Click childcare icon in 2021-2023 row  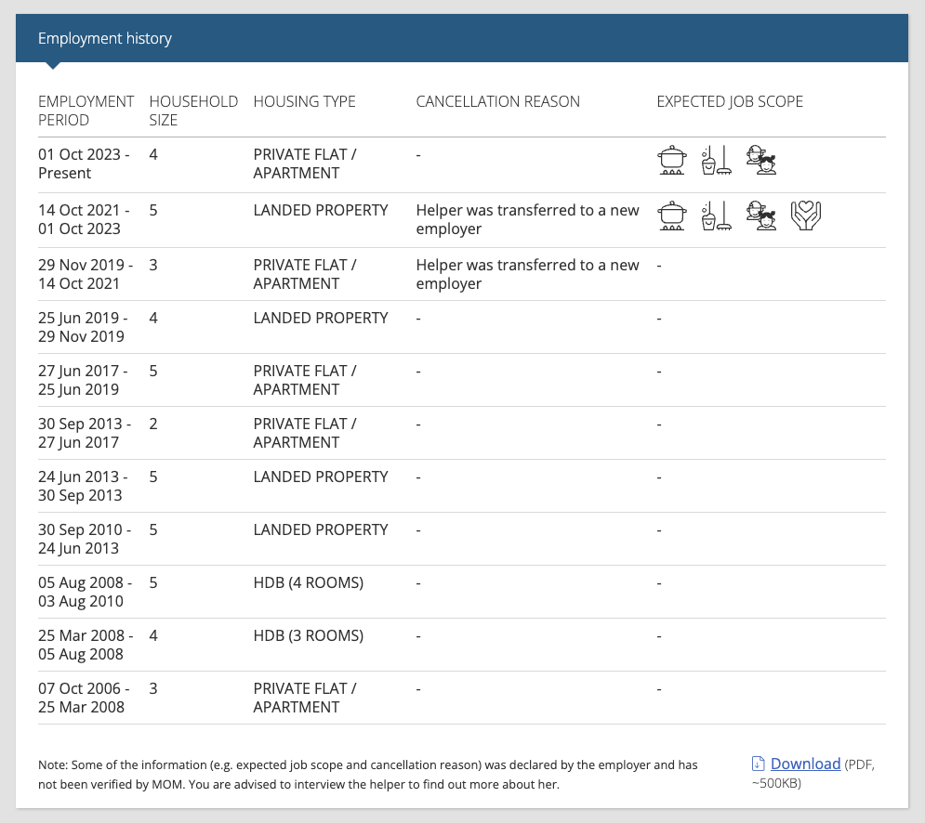pos(761,216)
